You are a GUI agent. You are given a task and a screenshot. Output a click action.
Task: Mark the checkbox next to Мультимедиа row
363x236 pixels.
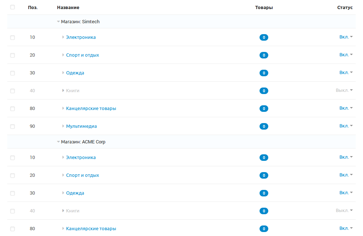click(13, 127)
